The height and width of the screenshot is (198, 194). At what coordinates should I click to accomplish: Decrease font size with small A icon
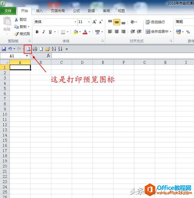101,22
